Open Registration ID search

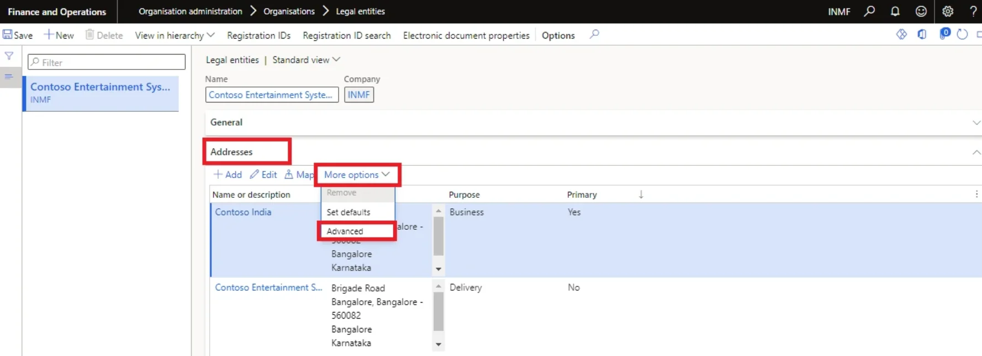[346, 35]
